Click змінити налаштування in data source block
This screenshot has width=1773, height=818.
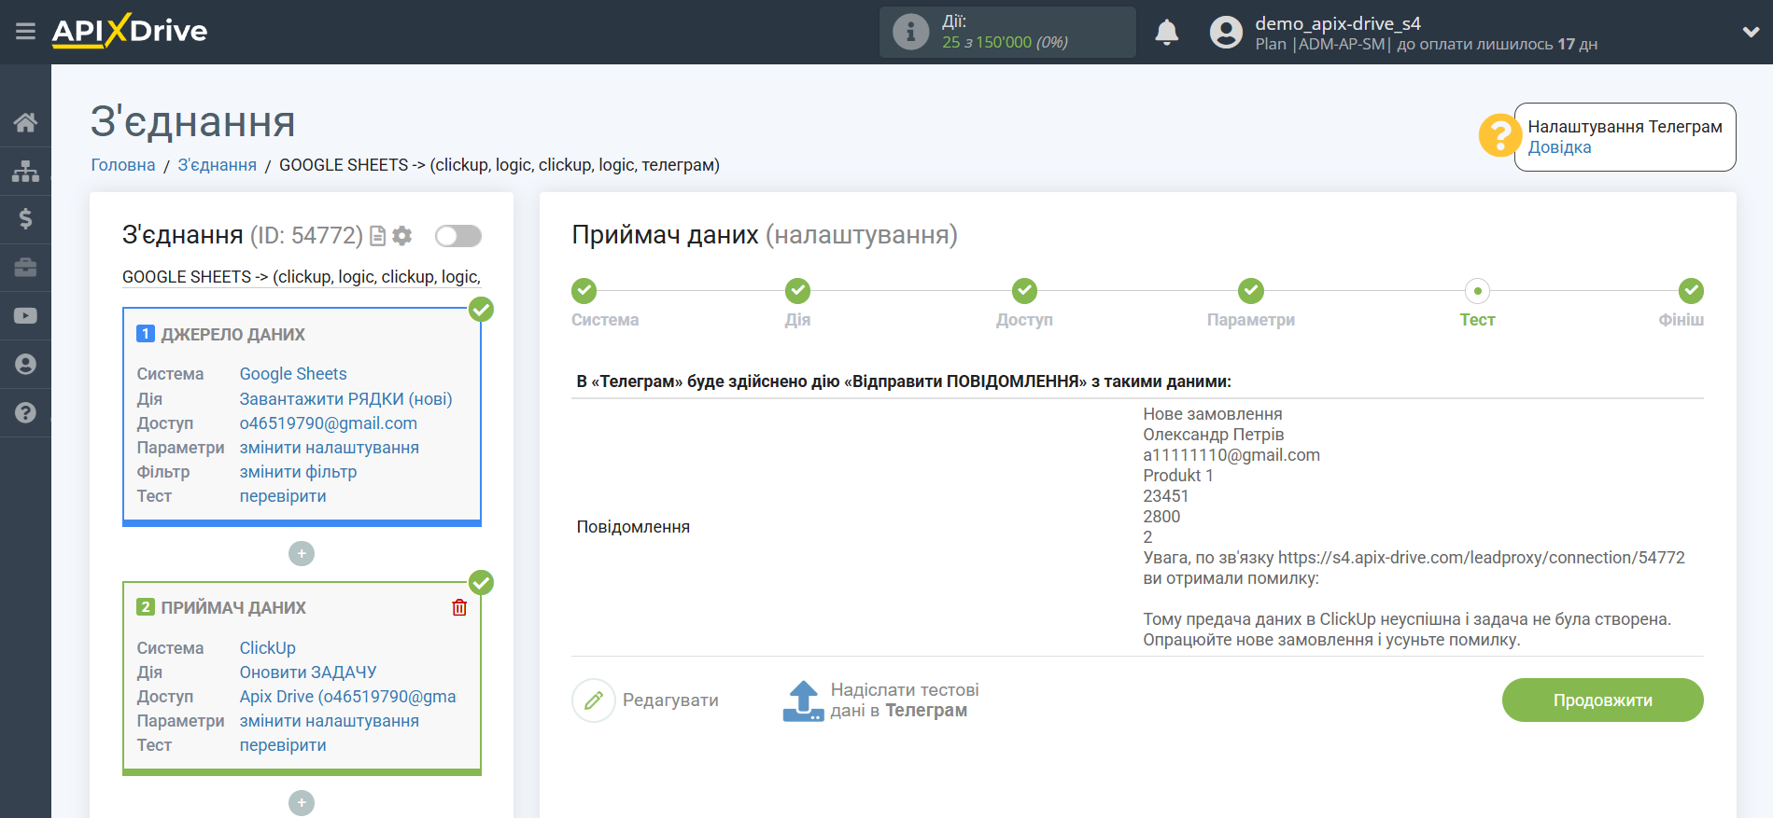(330, 448)
